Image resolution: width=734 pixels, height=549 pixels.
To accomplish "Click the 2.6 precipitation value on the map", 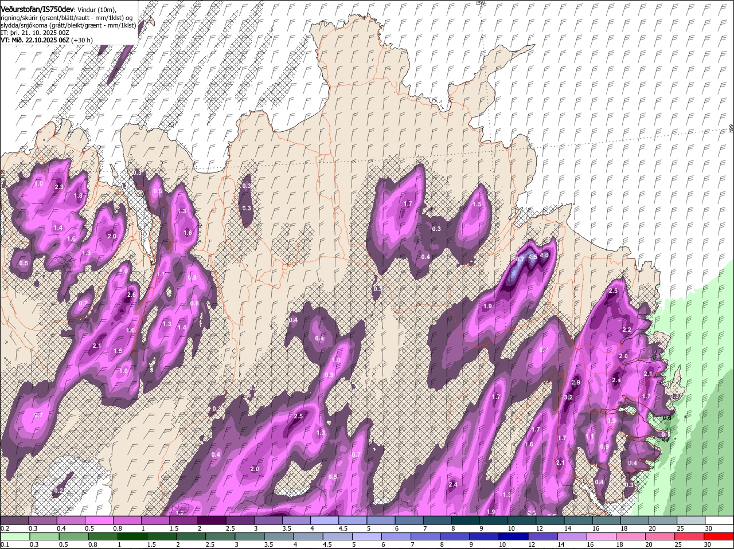I will point(131,295).
